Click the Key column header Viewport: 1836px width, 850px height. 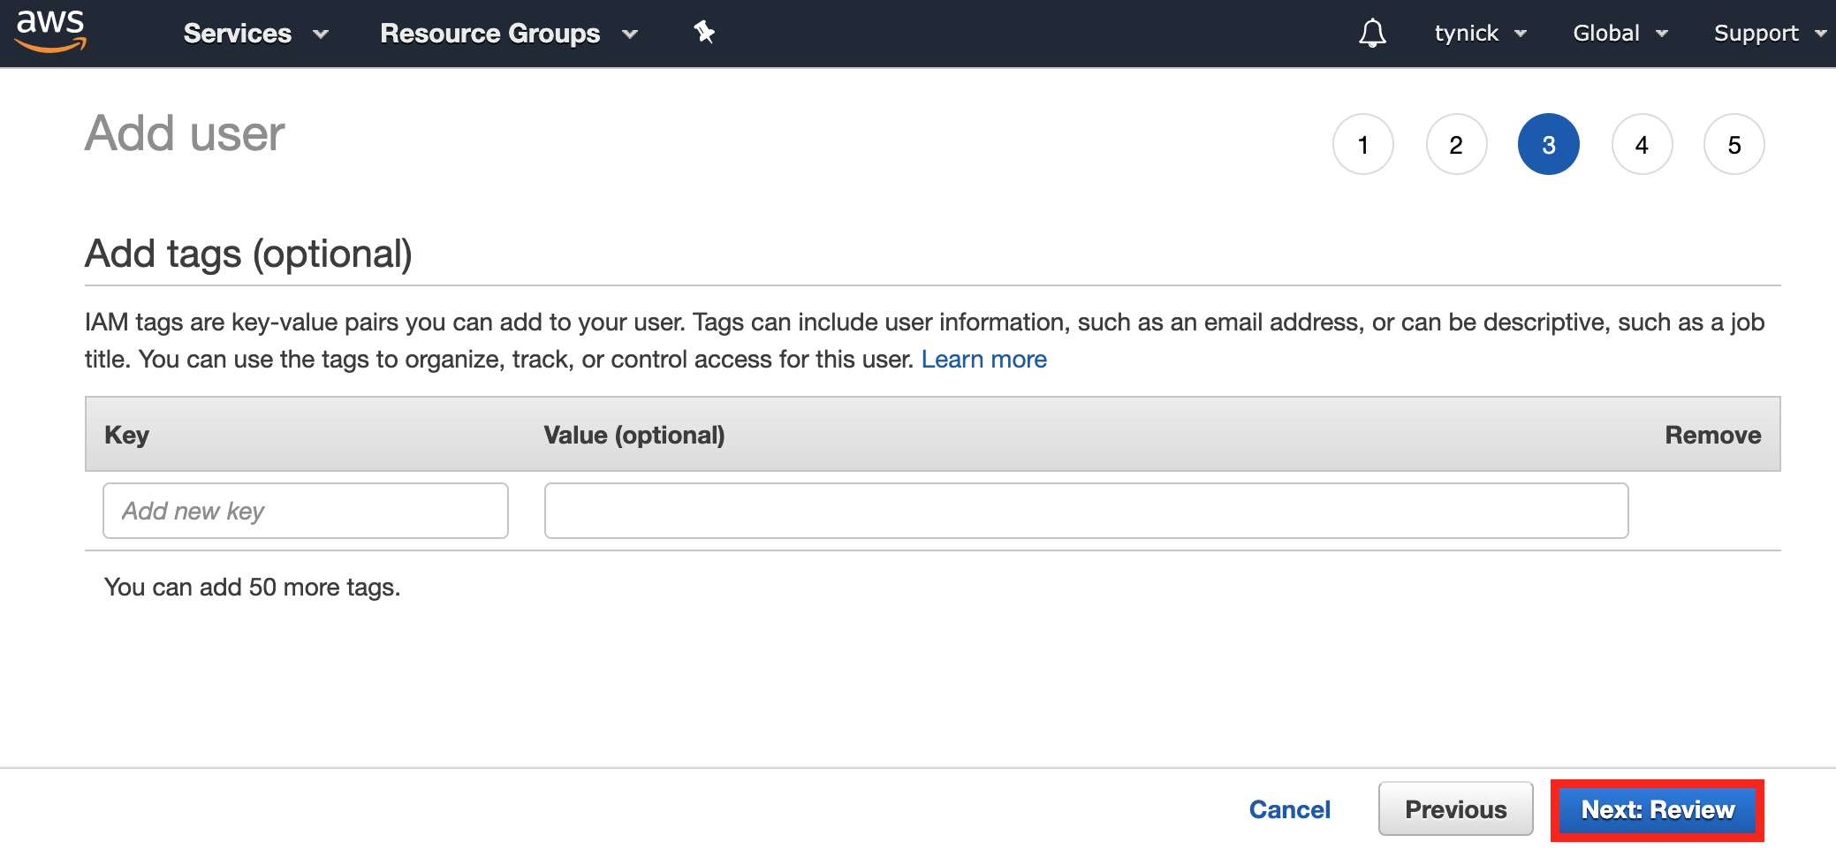(126, 435)
